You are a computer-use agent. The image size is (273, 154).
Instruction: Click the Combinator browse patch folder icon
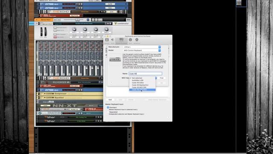108,24
